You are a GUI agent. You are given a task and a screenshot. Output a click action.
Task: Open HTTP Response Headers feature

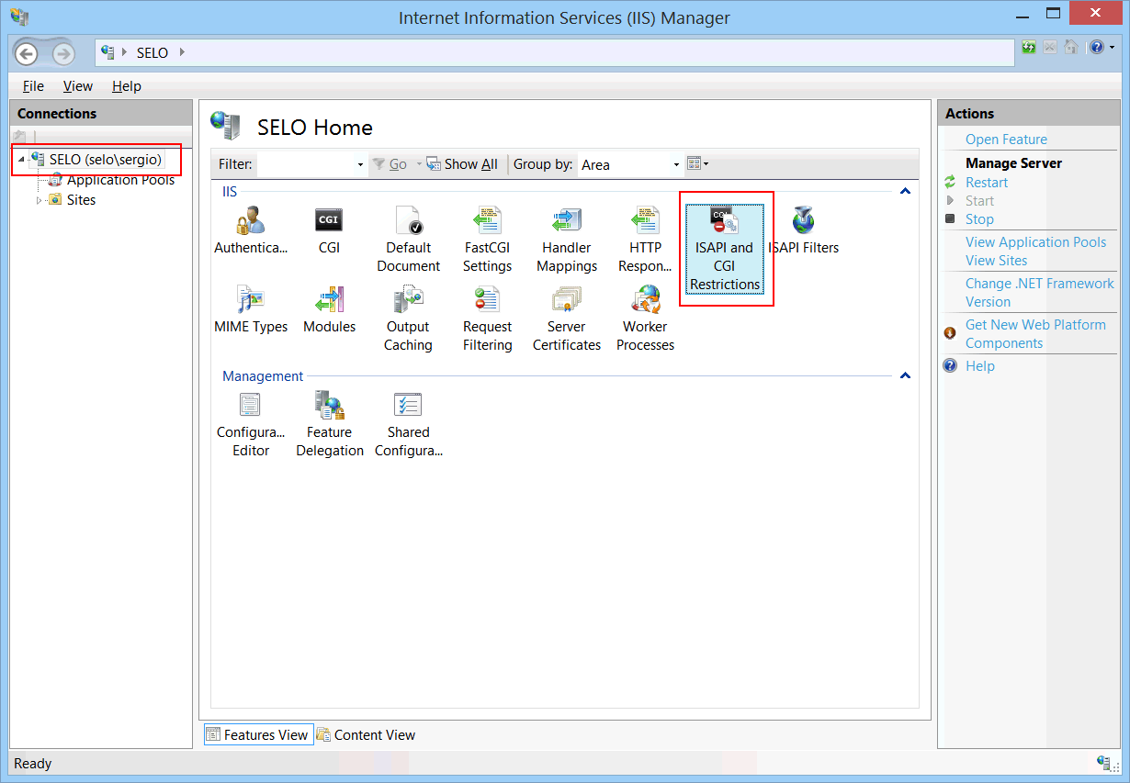click(x=645, y=240)
